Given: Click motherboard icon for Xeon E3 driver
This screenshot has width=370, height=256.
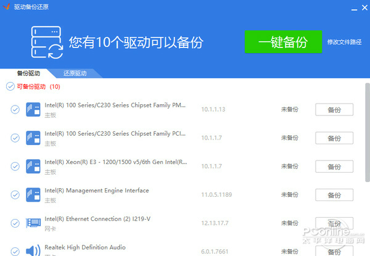Looking at the screenshot, I should coord(33,167).
